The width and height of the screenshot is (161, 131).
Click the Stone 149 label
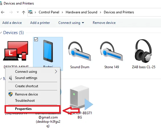click(x=112, y=67)
